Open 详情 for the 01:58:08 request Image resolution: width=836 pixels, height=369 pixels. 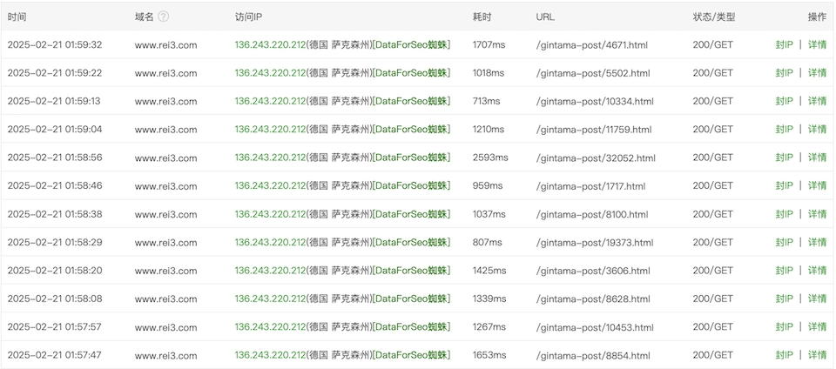pos(817,299)
